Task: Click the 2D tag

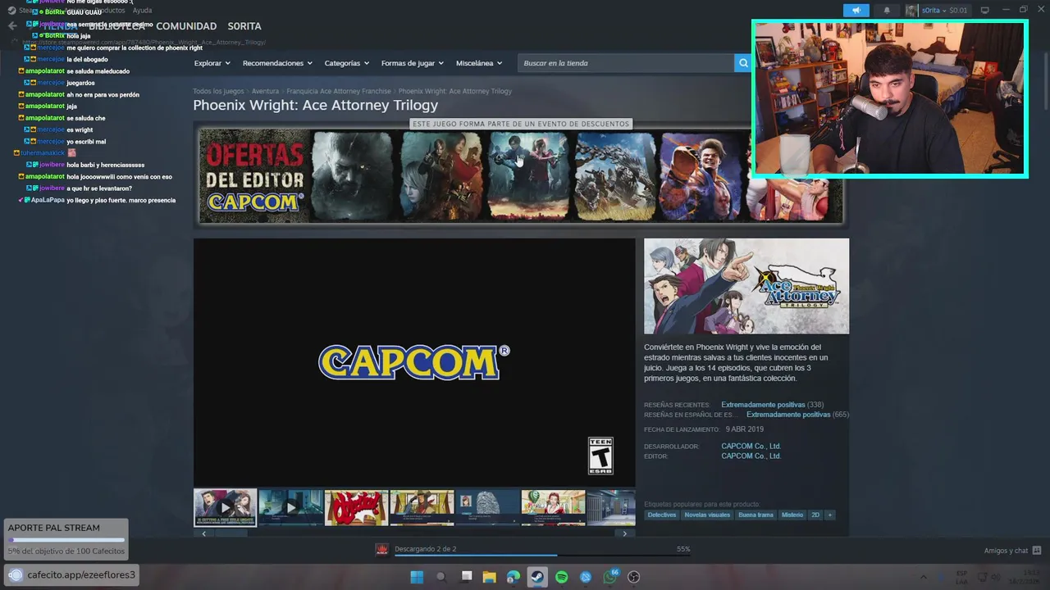Action: [x=815, y=515]
